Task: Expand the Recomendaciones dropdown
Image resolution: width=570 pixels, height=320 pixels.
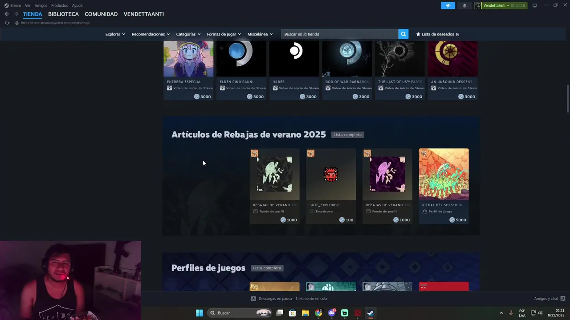Action: (x=151, y=34)
